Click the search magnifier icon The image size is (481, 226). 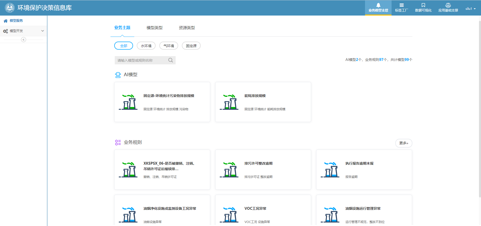(x=171, y=60)
